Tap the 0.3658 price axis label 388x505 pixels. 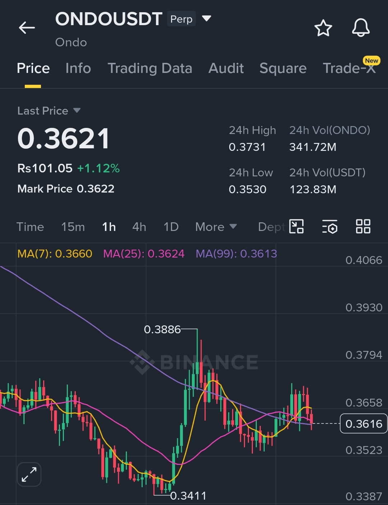[x=364, y=403]
